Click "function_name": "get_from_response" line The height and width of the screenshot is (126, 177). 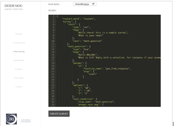point(107,69)
